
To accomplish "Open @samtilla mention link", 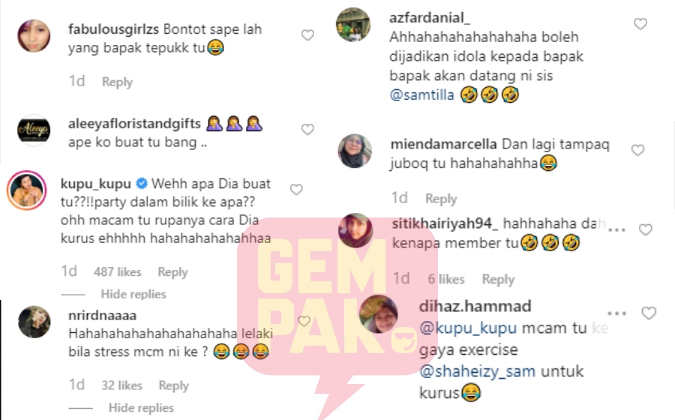I will click(421, 95).
